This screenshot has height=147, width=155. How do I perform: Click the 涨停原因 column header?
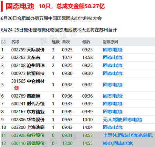point(110,42)
